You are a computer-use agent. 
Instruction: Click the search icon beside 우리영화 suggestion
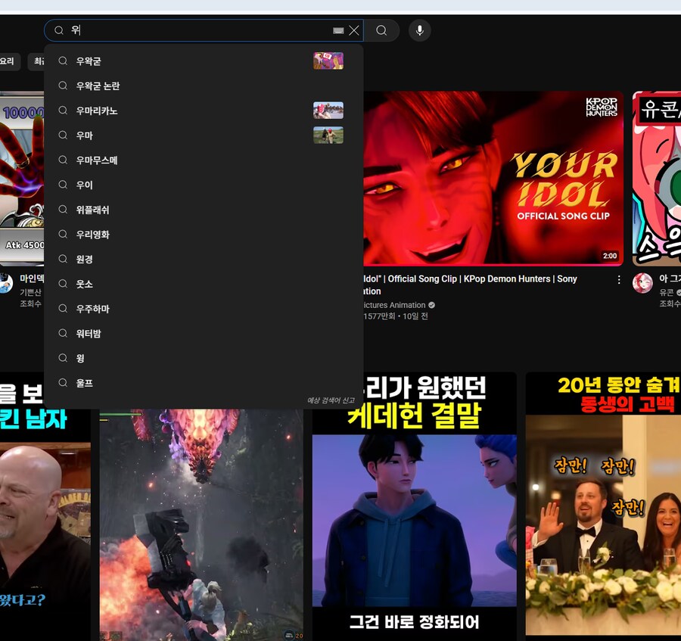[x=63, y=234]
